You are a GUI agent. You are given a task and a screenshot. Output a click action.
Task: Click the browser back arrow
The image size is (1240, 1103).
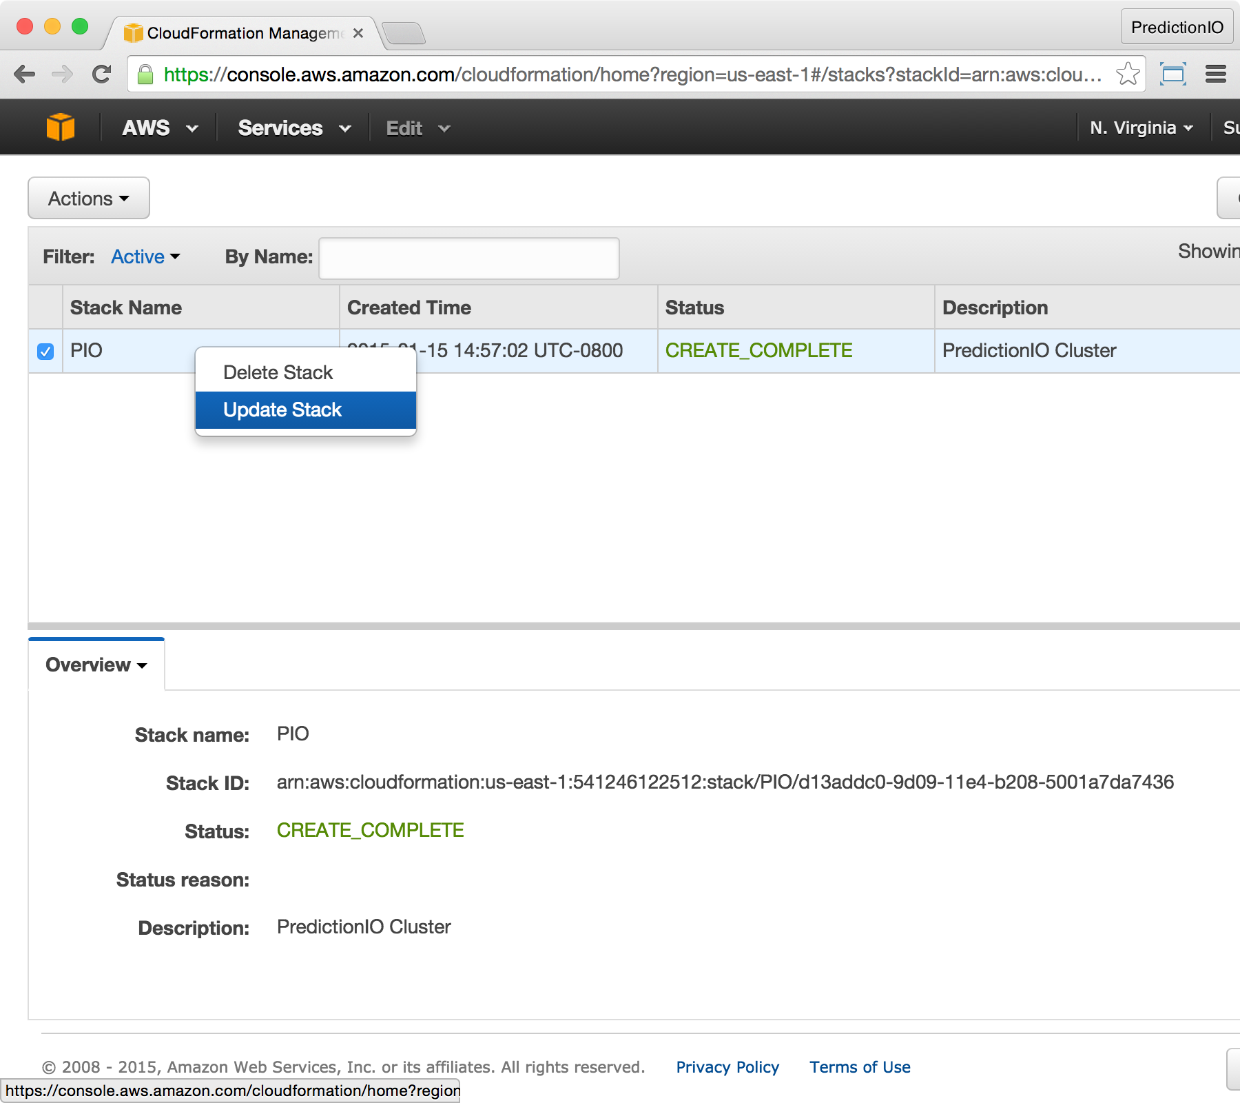25,74
